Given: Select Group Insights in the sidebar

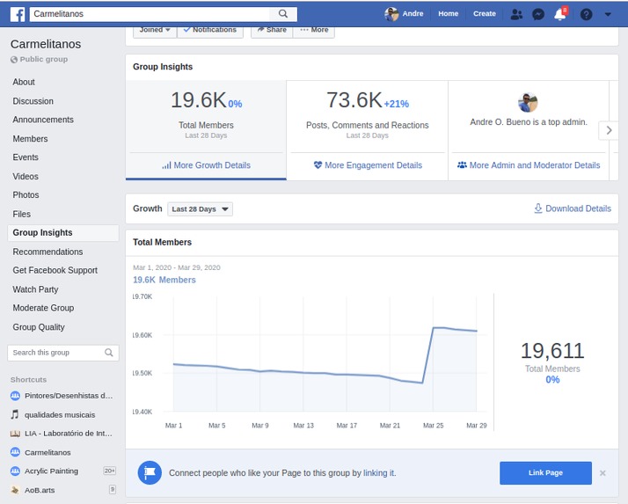Looking at the screenshot, I should tap(62, 233).
